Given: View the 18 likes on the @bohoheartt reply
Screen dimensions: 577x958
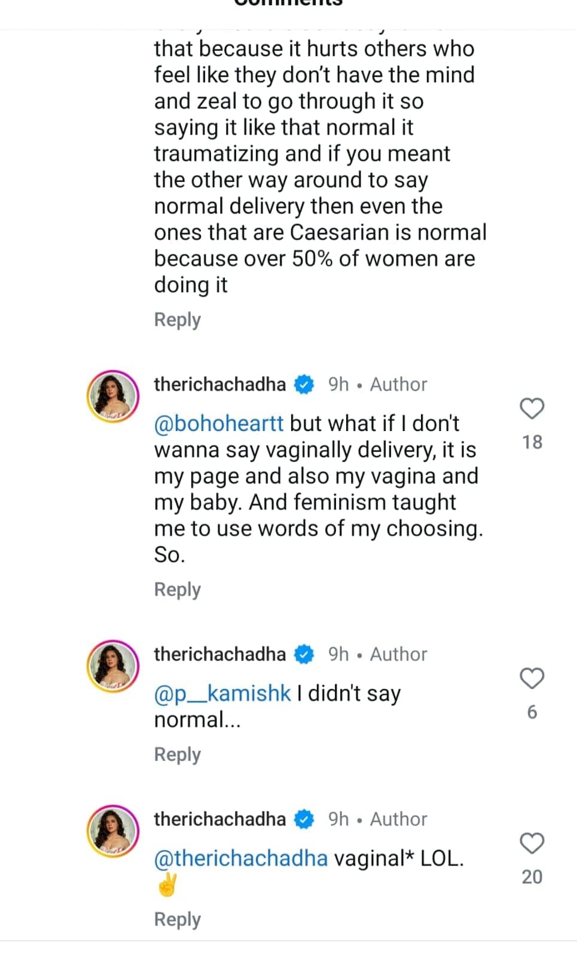Looking at the screenshot, I should tap(532, 442).
